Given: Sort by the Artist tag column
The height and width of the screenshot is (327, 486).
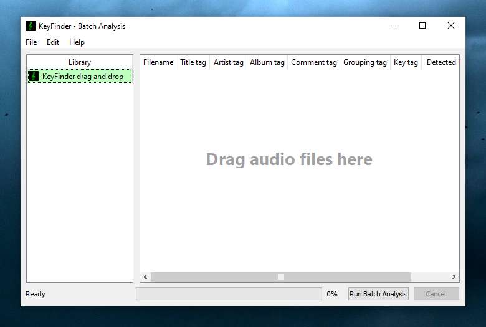Looking at the screenshot, I should pyautogui.click(x=229, y=62).
